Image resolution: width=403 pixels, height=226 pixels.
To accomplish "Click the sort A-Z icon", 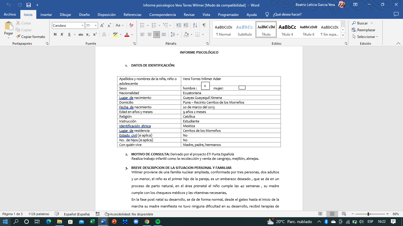I will coord(195,26).
